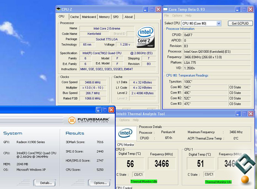Click the Code Name field showing Kentsfield
Image resolution: width=257 pixels, height=189 pixels.
point(94,34)
